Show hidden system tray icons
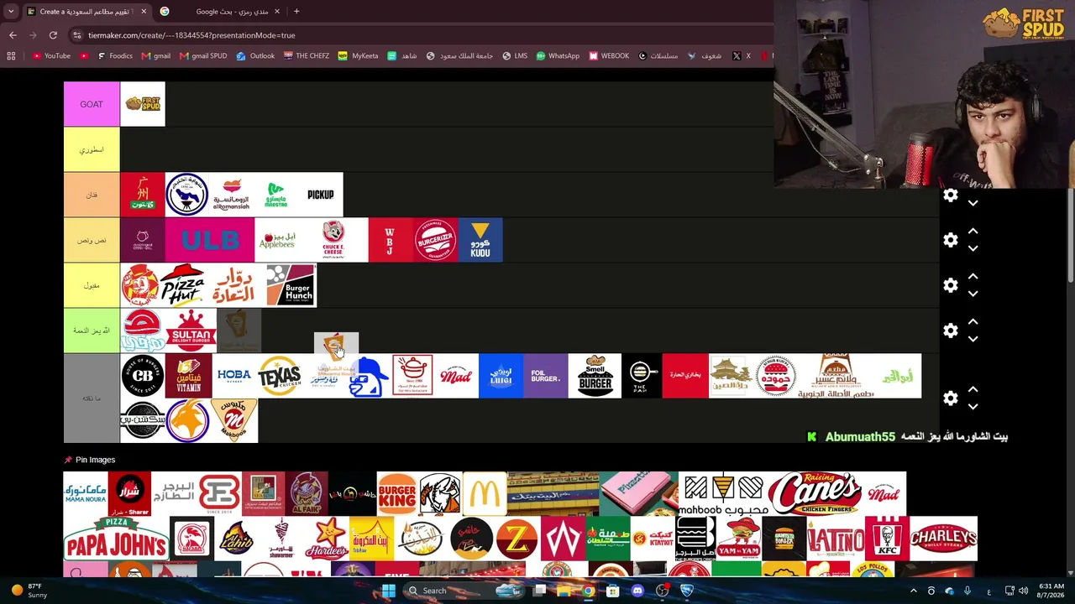This screenshot has height=604, width=1075. (x=914, y=591)
